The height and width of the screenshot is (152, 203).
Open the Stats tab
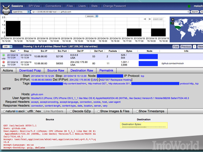(94, 6)
